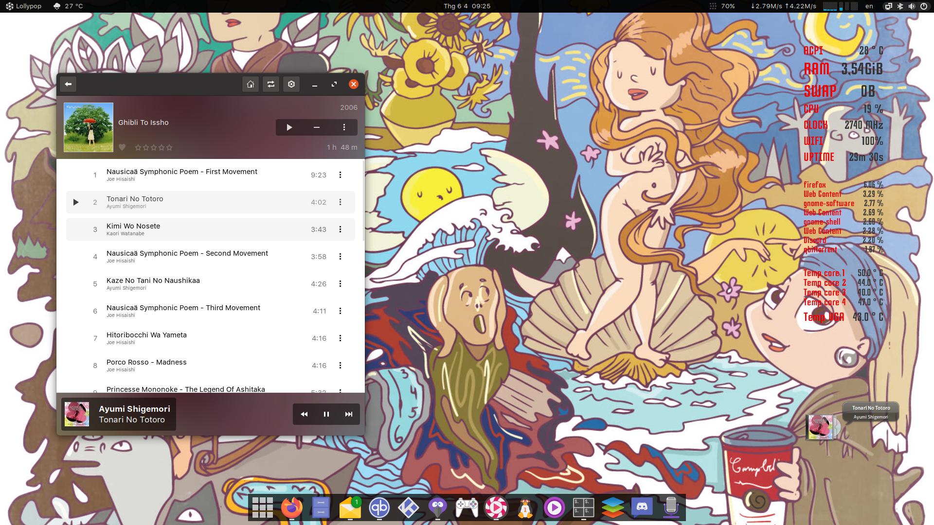Rate the album one star
This screenshot has width=934, height=525.
pyautogui.click(x=138, y=147)
